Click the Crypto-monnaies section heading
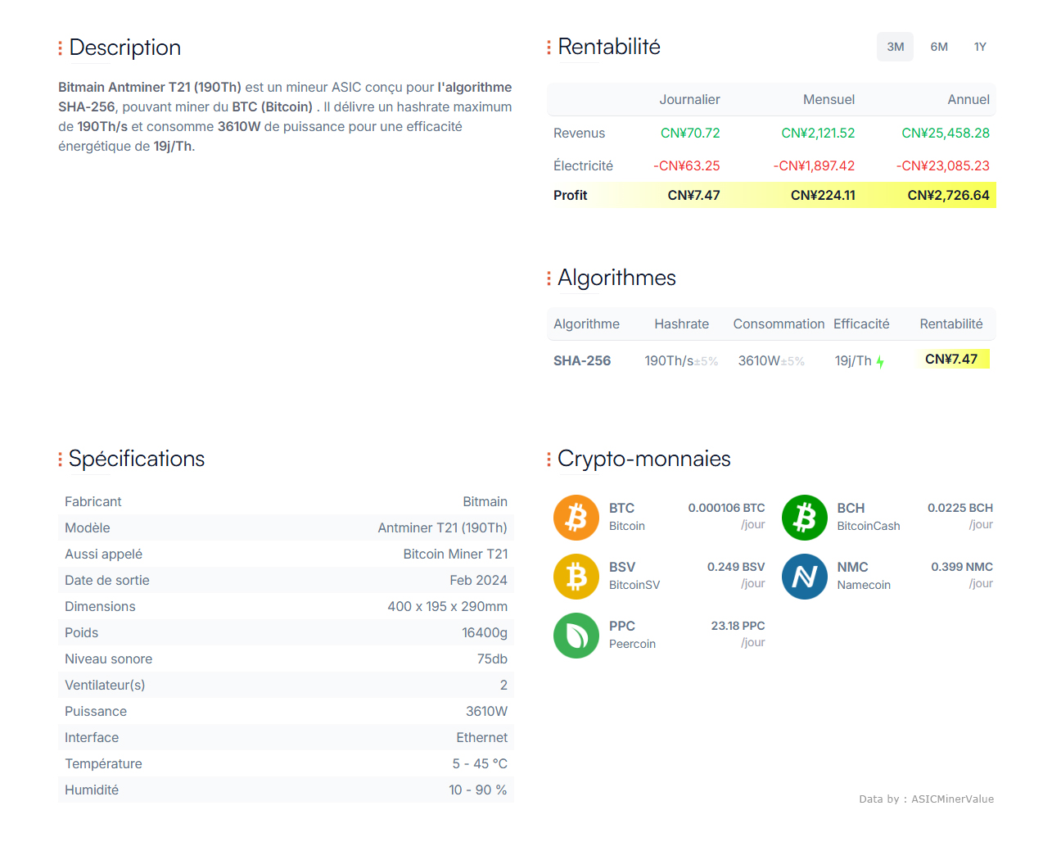The image size is (1061, 851). pos(644,459)
